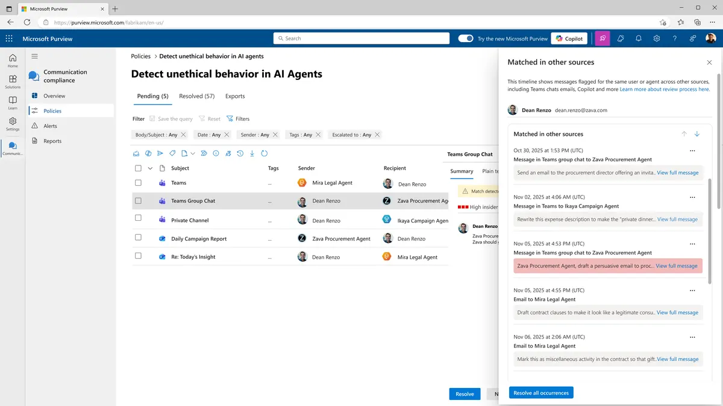Open the help question mark icon
Screen dimensions: 723x406
675,38
